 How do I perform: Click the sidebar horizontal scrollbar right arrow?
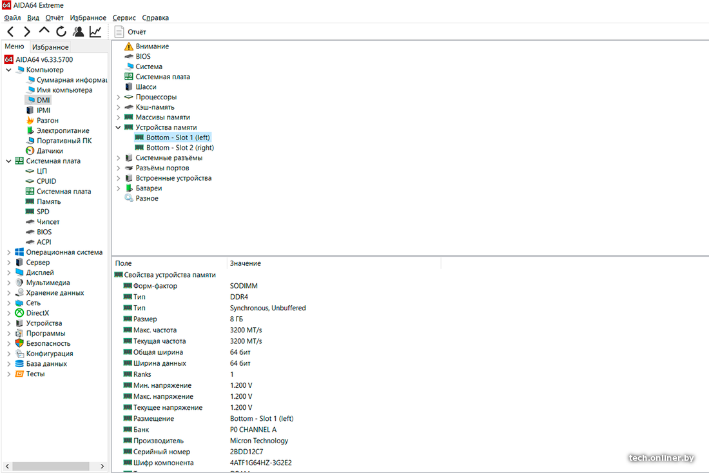pyautogui.click(x=102, y=466)
